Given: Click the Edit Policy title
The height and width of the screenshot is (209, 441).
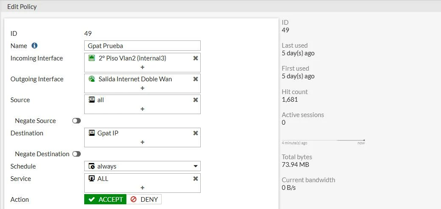Looking at the screenshot, I should click(22, 6).
